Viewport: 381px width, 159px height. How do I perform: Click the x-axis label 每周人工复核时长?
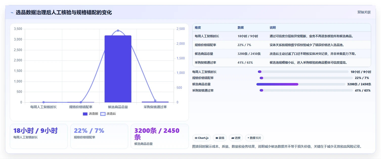[x=43, y=107]
